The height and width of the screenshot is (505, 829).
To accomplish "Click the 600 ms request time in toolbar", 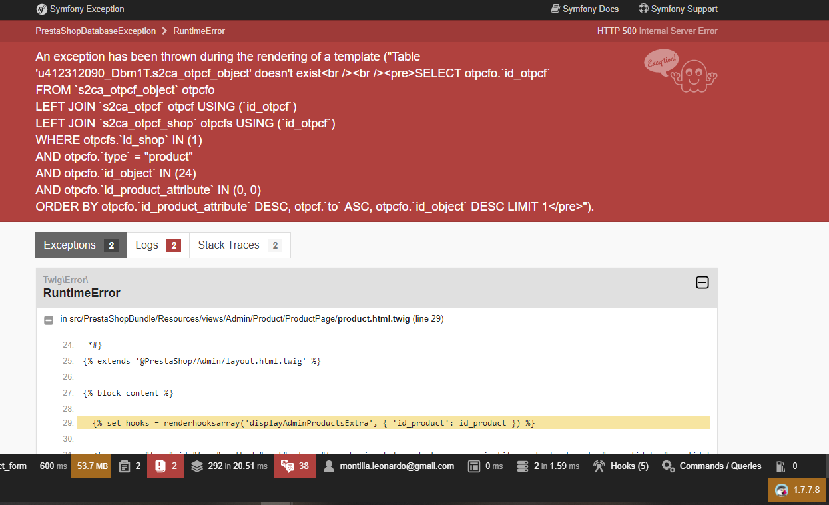I will (x=53, y=466).
